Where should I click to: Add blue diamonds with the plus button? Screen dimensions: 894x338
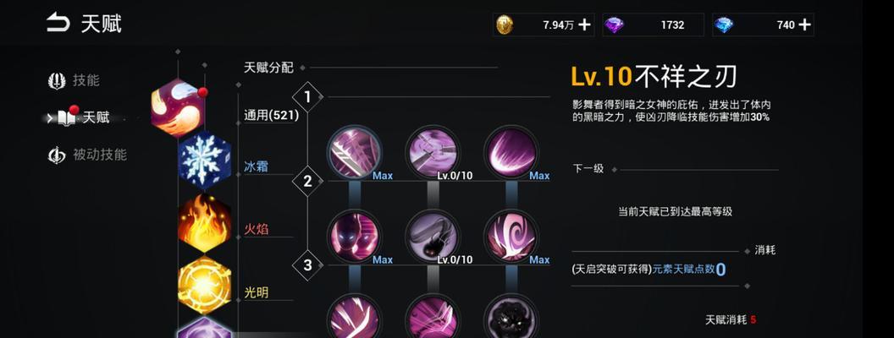click(x=804, y=25)
